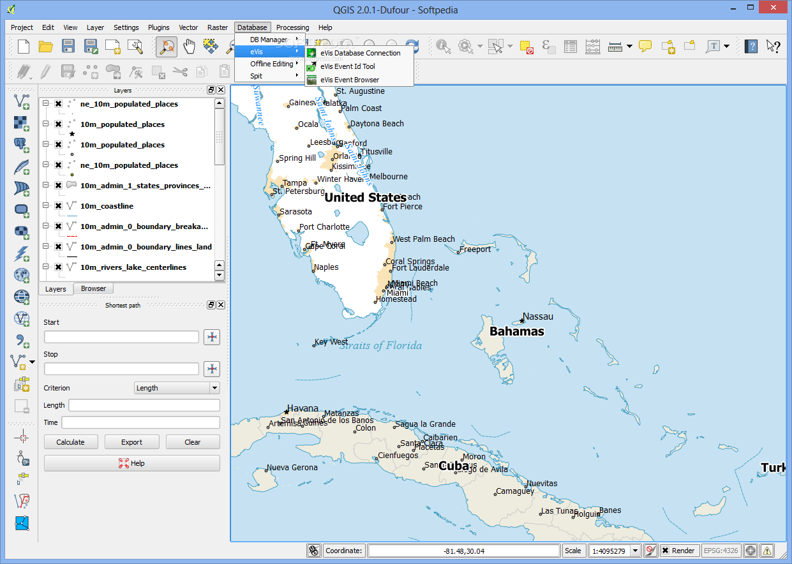Click the Calculate button
This screenshot has width=792, height=564.
coord(70,442)
